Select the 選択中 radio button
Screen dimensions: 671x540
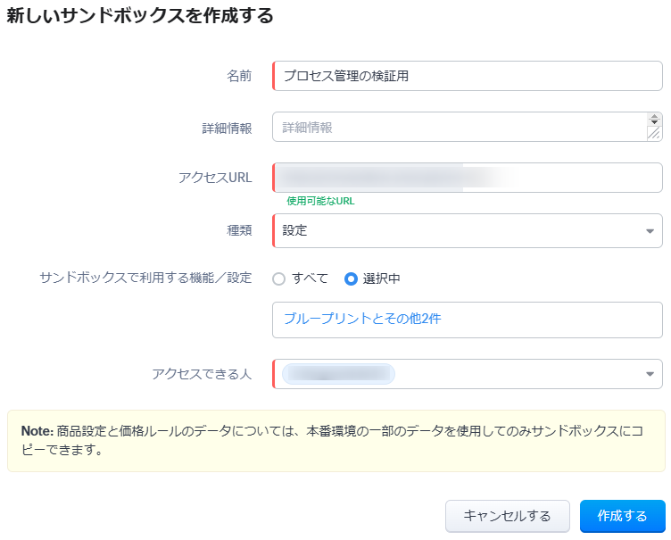[351, 278]
